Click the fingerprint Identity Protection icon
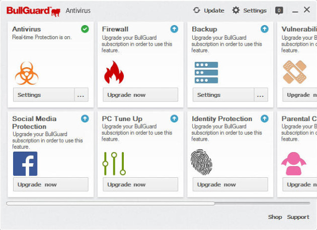The height and width of the screenshot is (230, 317). click(201, 162)
